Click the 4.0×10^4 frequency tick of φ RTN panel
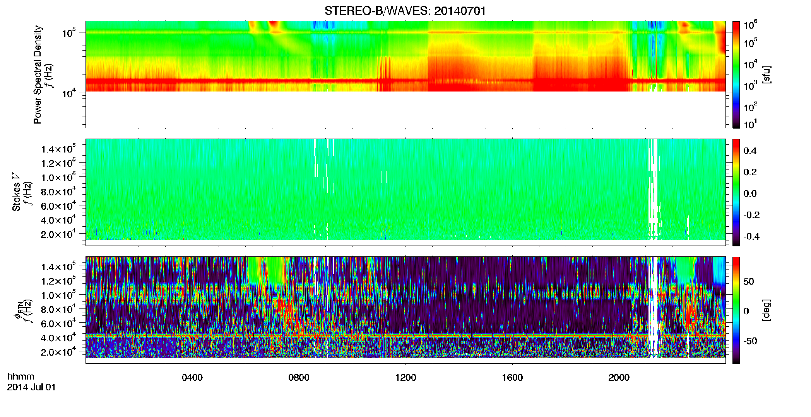Viewport: 811px width, 417px height. pyautogui.click(x=58, y=337)
